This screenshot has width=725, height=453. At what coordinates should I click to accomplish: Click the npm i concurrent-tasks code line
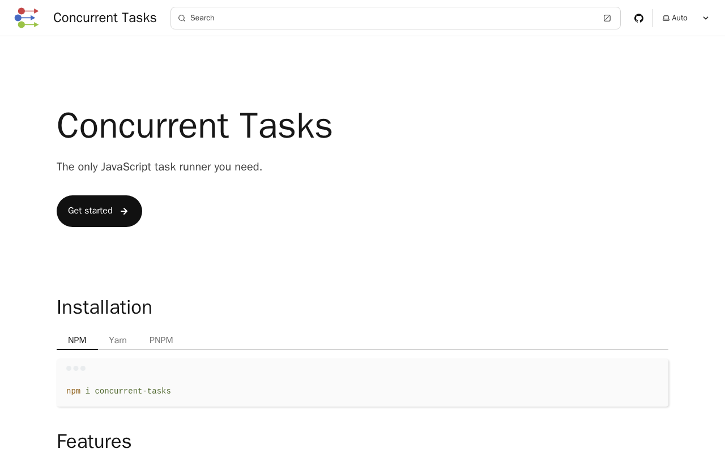(x=118, y=391)
